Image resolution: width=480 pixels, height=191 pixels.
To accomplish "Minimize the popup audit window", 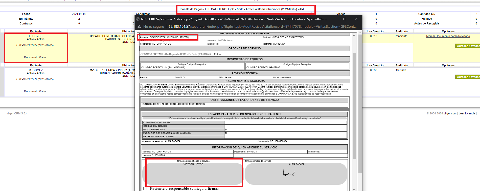I will [333, 19].
